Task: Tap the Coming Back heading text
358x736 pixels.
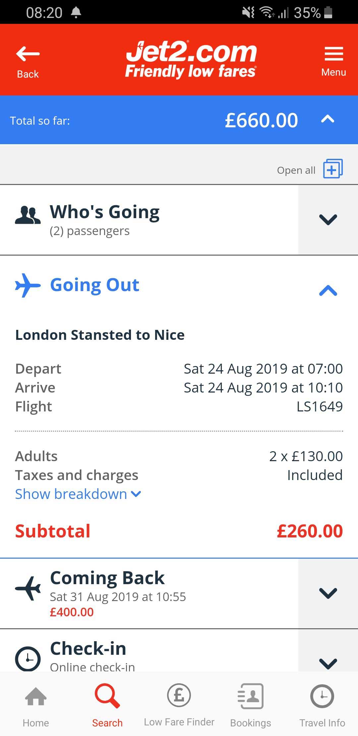Action: click(107, 578)
